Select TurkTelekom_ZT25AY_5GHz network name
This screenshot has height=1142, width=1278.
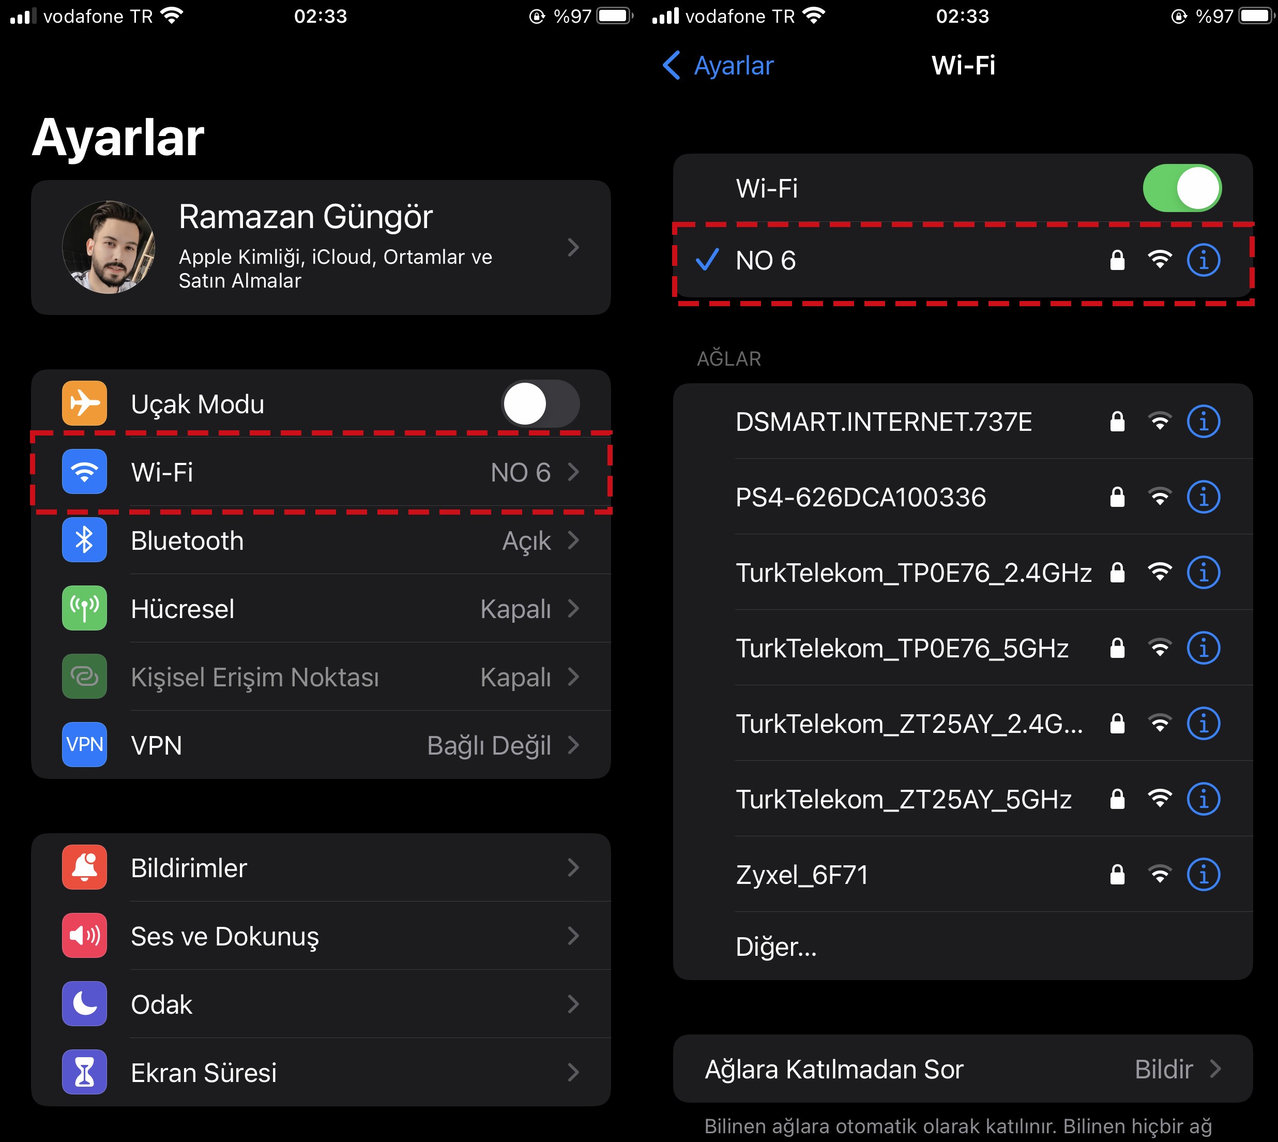pyautogui.click(x=904, y=800)
